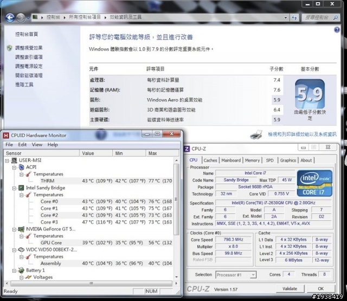This screenshot has width=347, height=301.
Task: Collapse the WDC WD50 00BEKT drive node
Action: click(15, 250)
